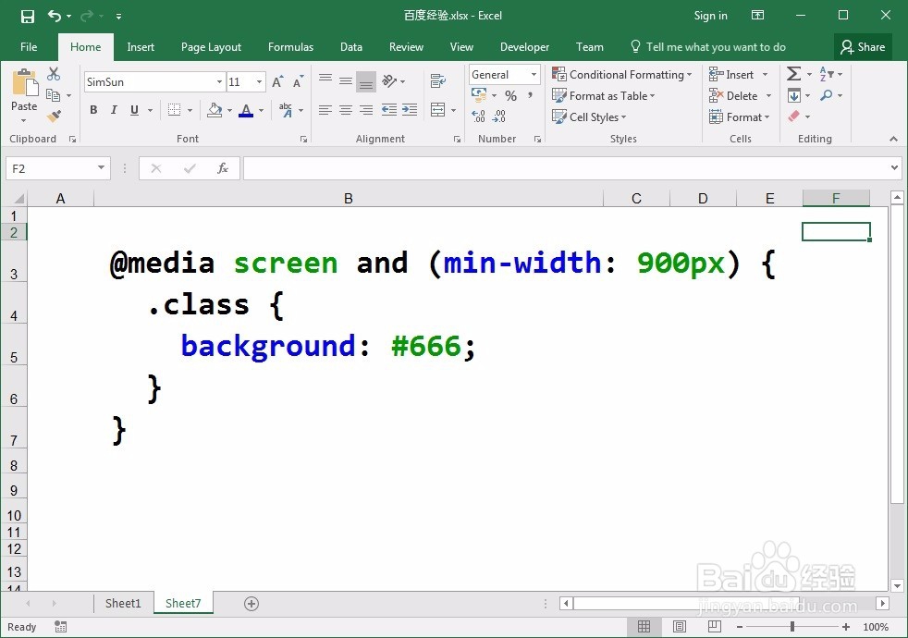Decrease font size with the smaller A icon

pos(299,81)
